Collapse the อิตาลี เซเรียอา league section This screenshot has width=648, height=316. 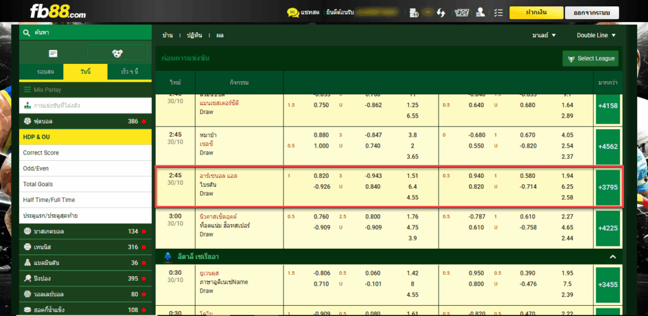[613, 257]
